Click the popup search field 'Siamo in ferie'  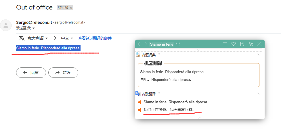(x=161, y=44)
